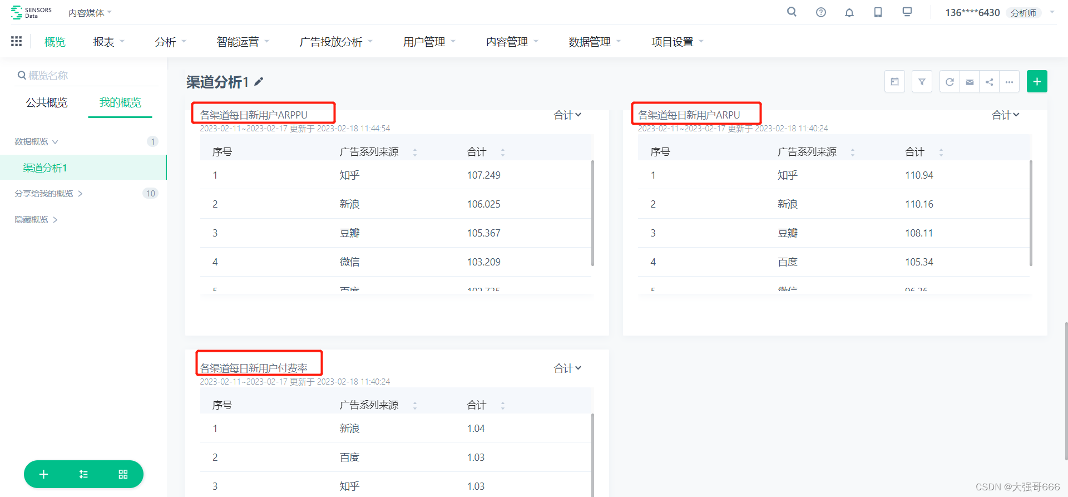Click the calendar date icon in toolbar
This screenshot has width=1068, height=497.
894,82
